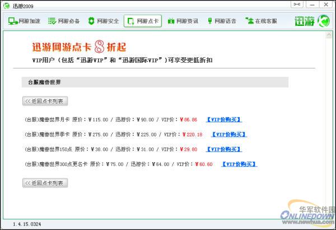Click the 迅游2009 app icon in title bar
The height and width of the screenshot is (230, 336).
[6, 5]
